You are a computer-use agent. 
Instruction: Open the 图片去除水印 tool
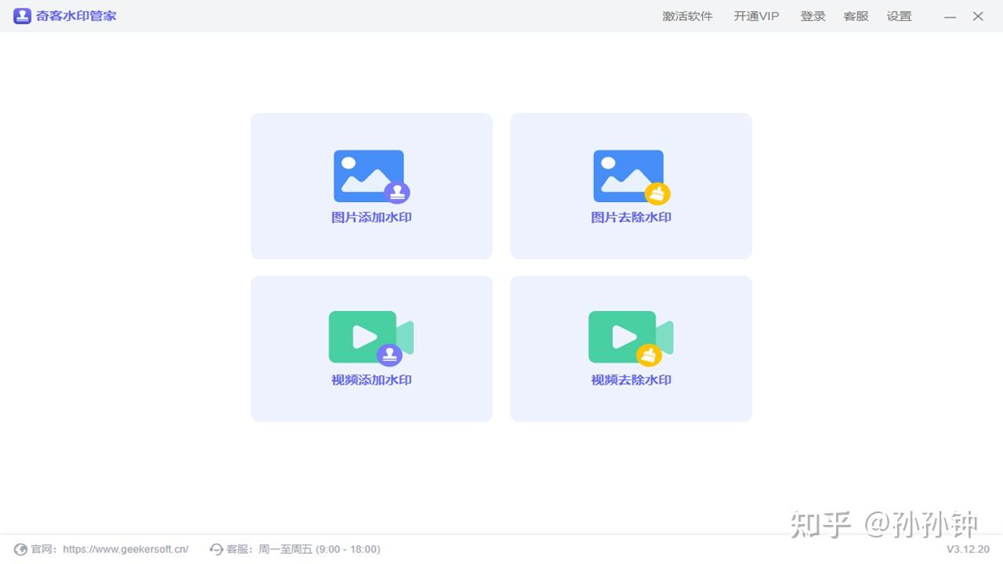pos(631,186)
